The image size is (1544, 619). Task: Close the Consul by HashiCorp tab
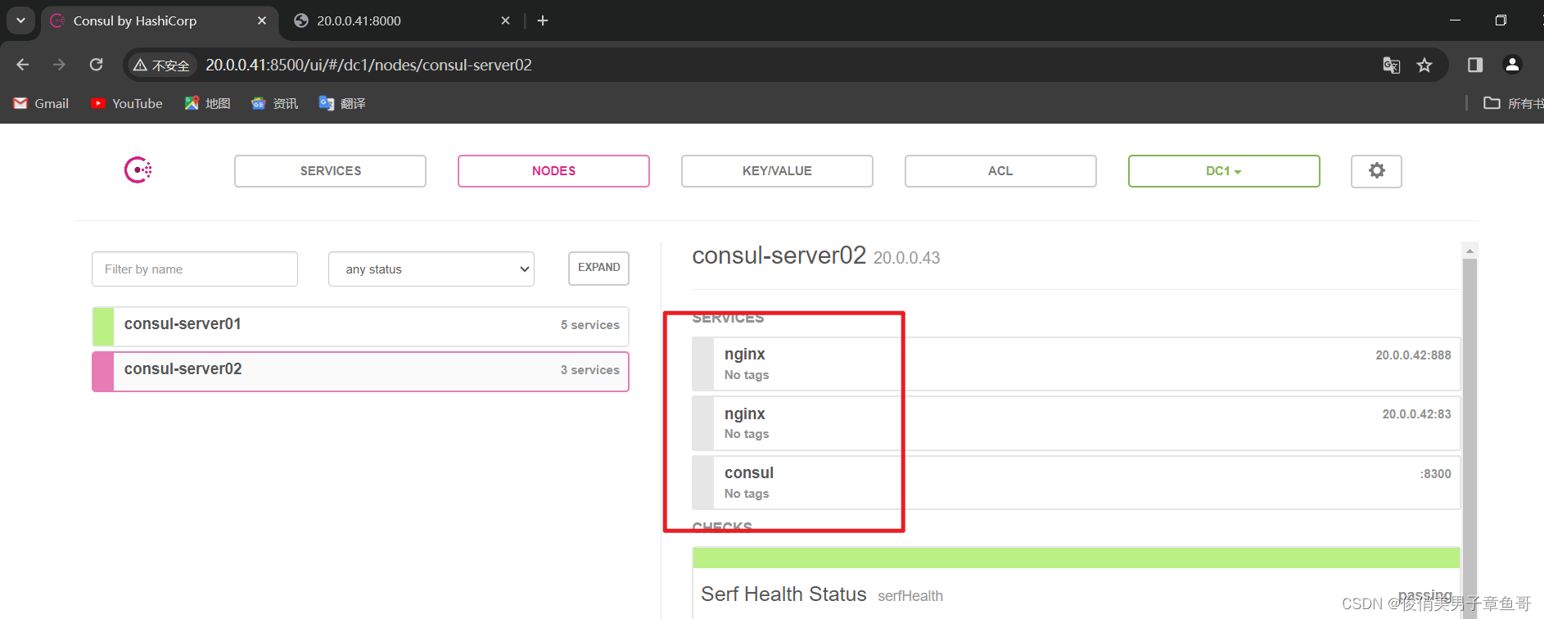tap(262, 20)
